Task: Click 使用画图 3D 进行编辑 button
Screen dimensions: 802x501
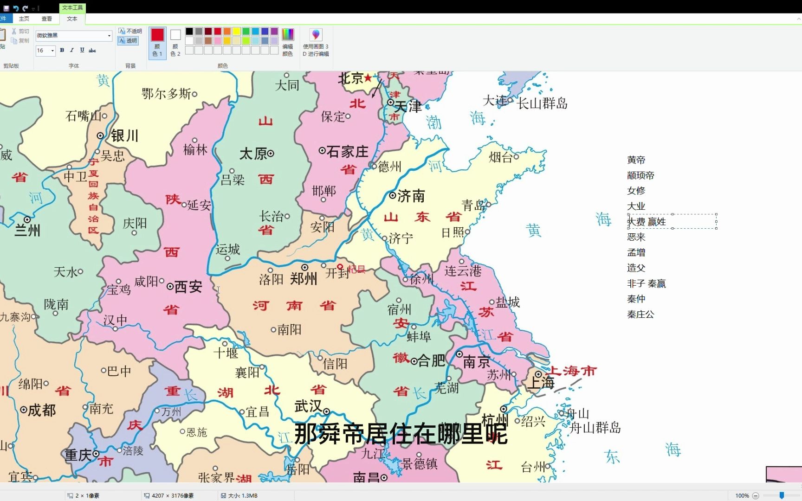Action: 316,42
